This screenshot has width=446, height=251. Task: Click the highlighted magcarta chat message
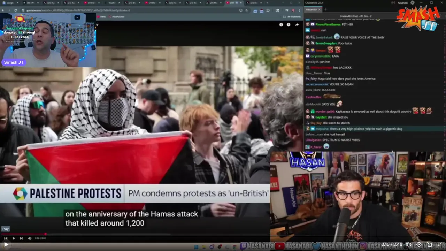[x=374, y=129]
